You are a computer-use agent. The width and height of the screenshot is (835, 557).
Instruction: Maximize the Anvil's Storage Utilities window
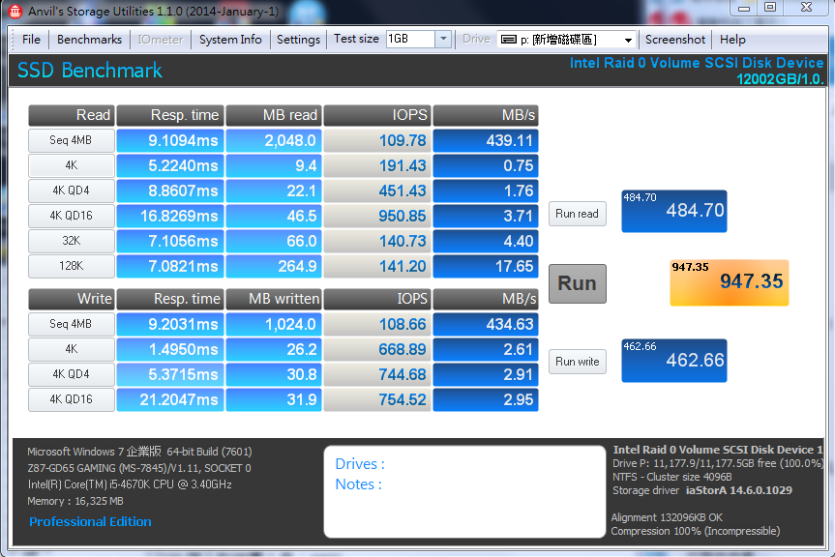(x=770, y=8)
